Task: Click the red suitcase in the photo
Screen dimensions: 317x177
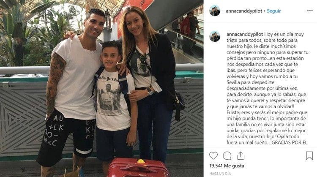Action: 138,168
